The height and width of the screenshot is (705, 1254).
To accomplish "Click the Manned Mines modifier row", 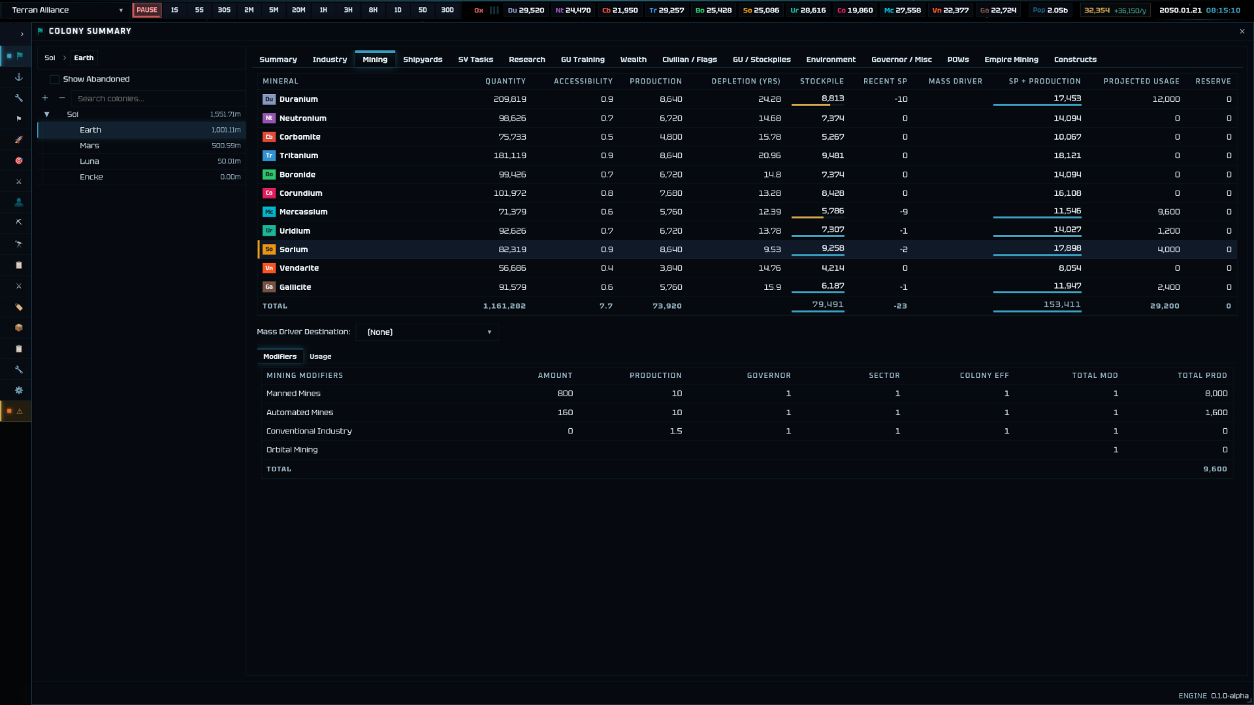I will point(747,394).
